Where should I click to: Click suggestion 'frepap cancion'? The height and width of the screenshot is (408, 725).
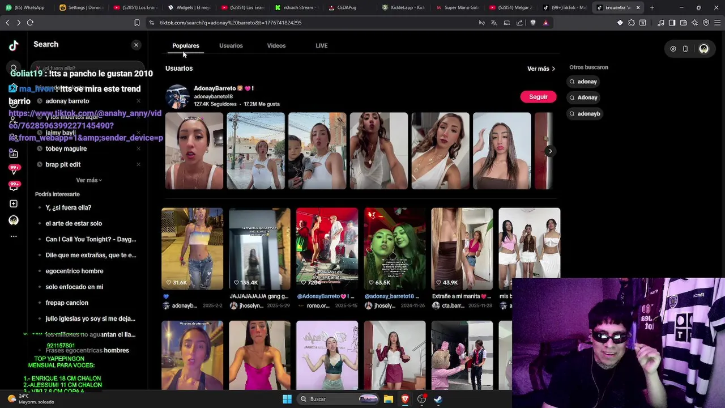pyautogui.click(x=67, y=303)
